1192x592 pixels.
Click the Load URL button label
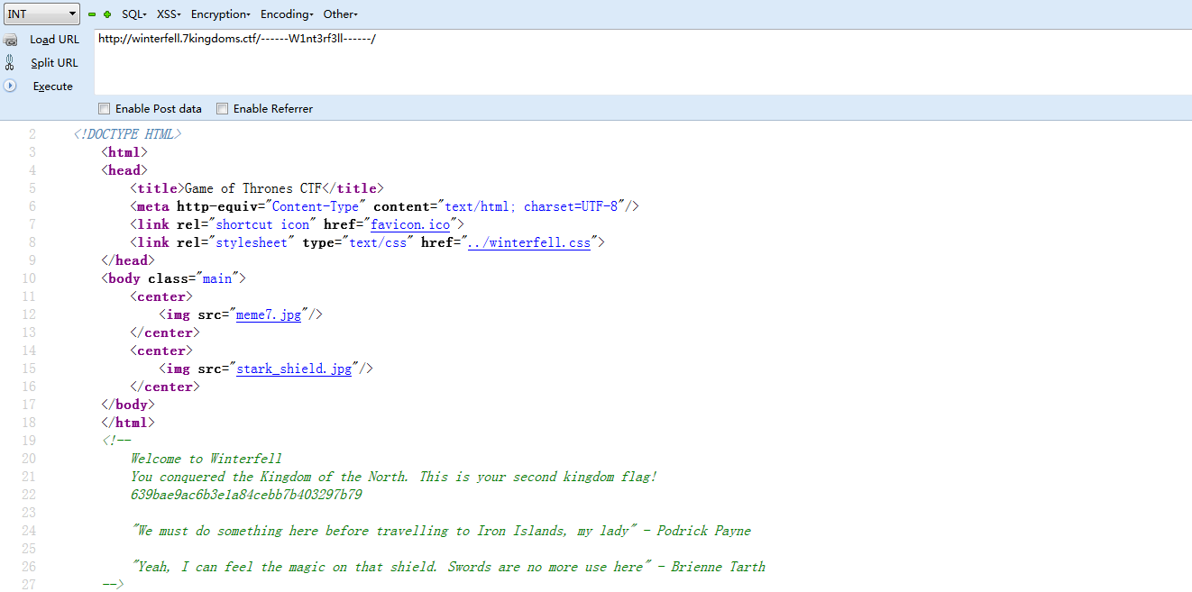click(x=55, y=40)
